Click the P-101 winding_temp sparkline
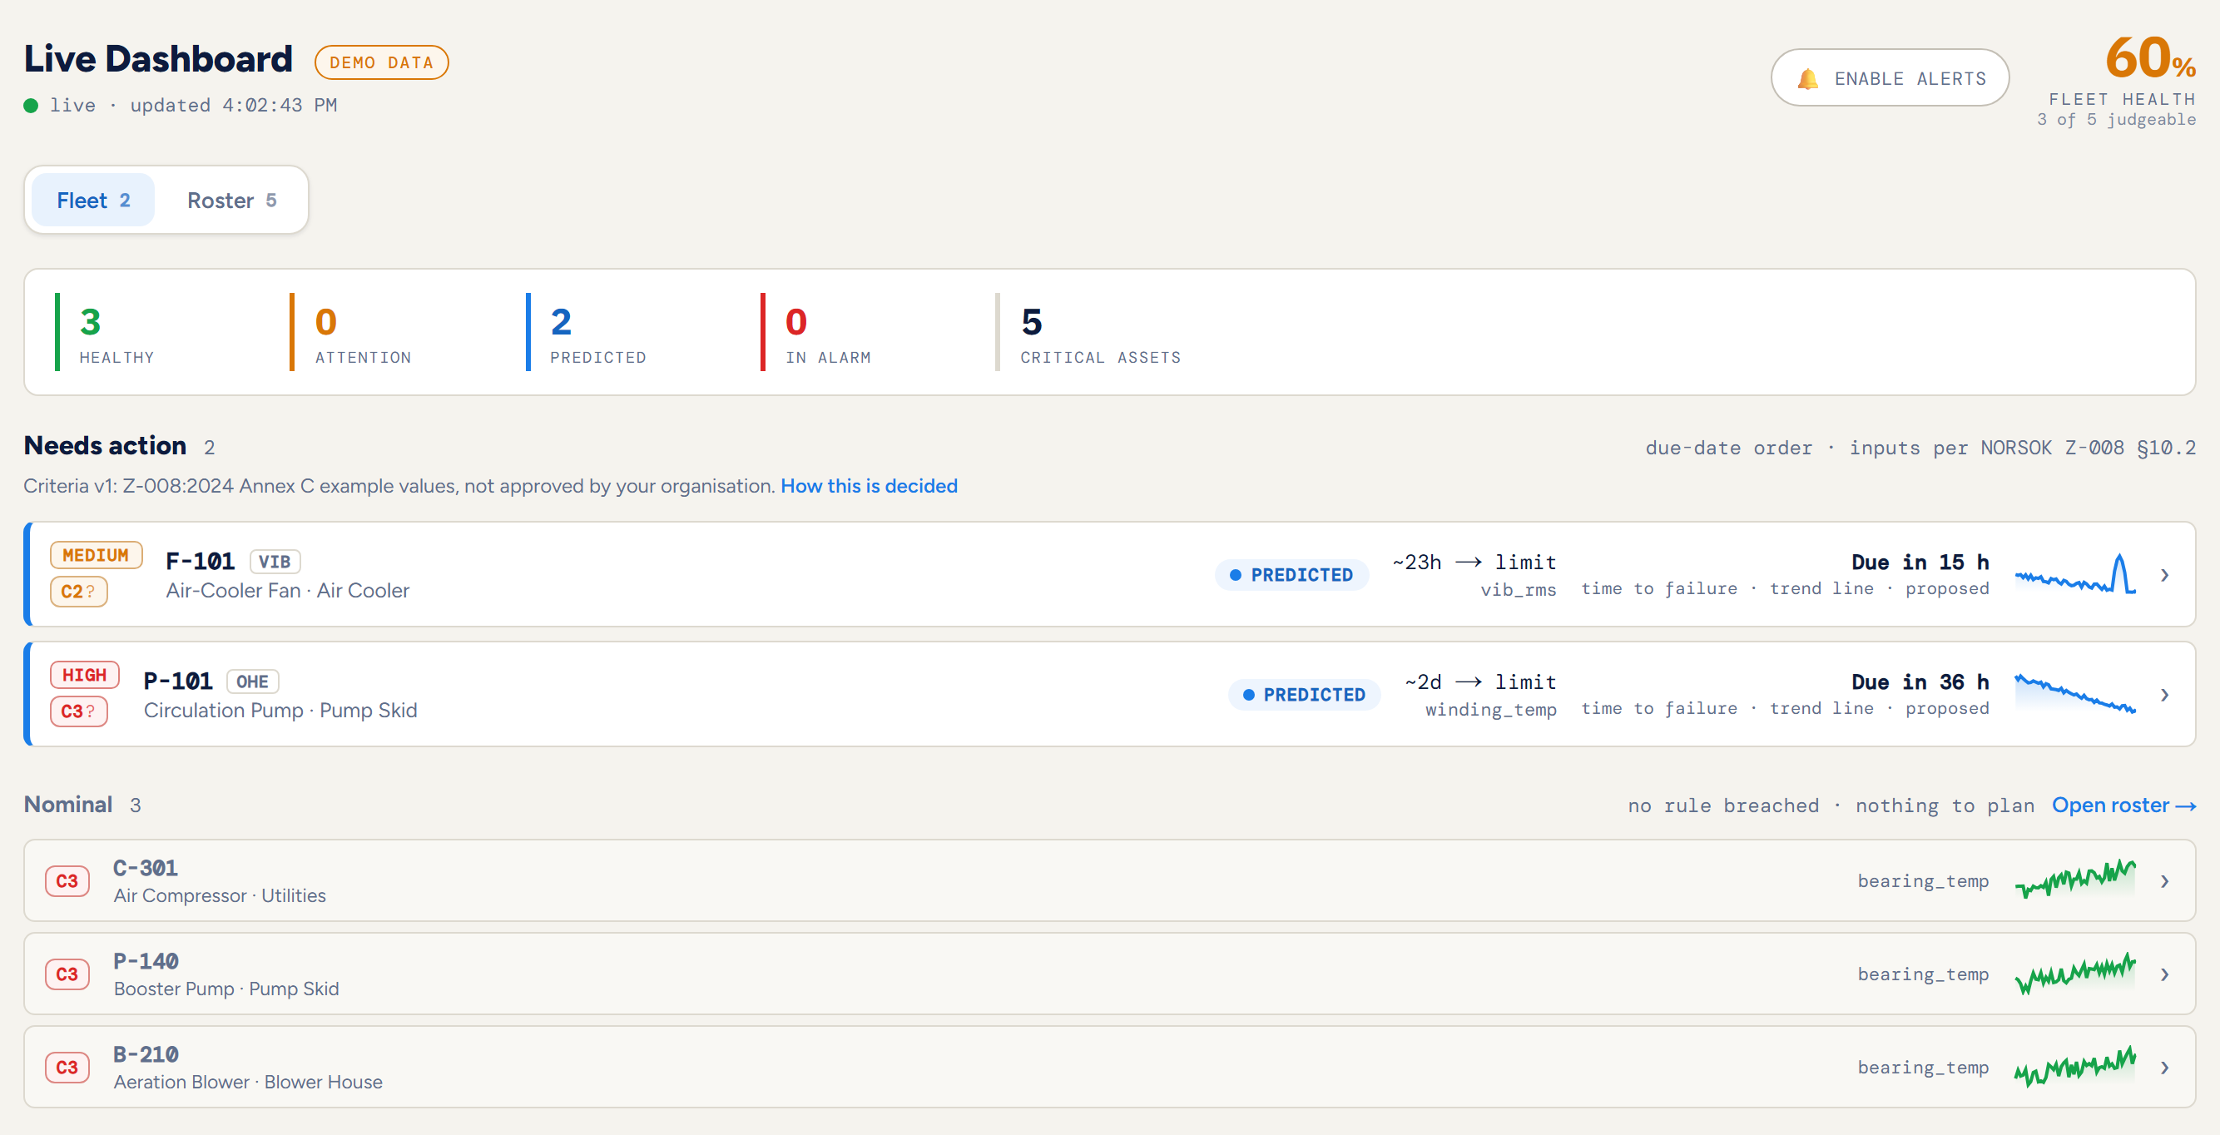 point(2075,694)
